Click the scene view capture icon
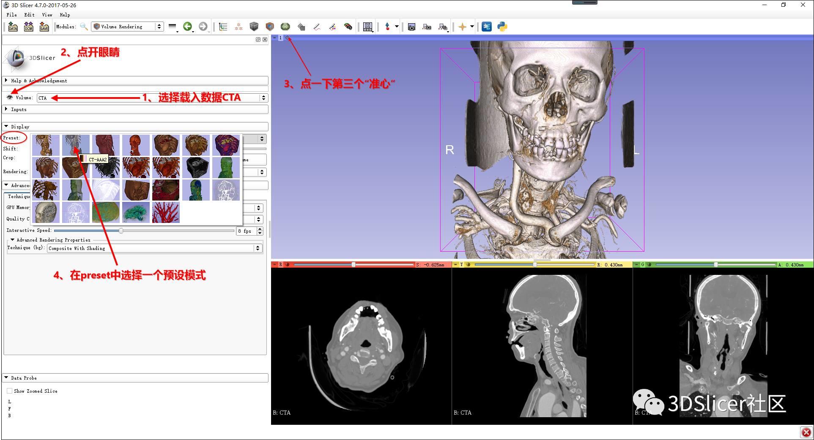Viewport: 814px width, 440px height. pyautogui.click(x=427, y=27)
